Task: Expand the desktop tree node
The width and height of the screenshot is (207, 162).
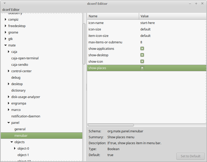Action: point(8,84)
